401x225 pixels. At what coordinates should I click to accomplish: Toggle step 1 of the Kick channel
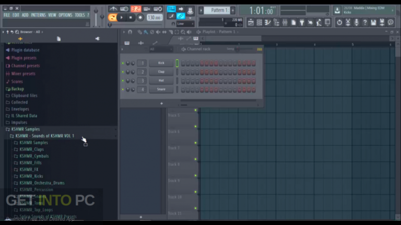coord(183,63)
